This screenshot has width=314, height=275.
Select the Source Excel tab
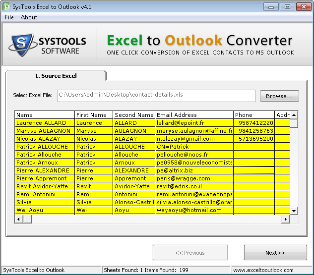point(56,76)
